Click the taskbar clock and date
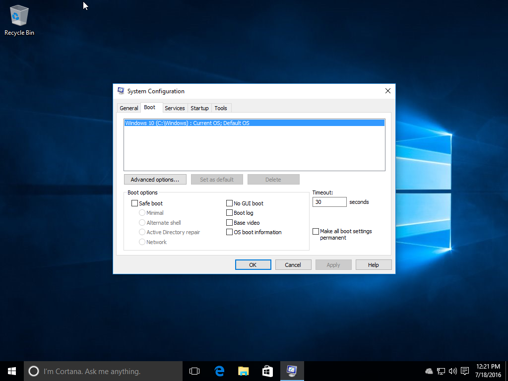The image size is (508, 381). coord(488,371)
